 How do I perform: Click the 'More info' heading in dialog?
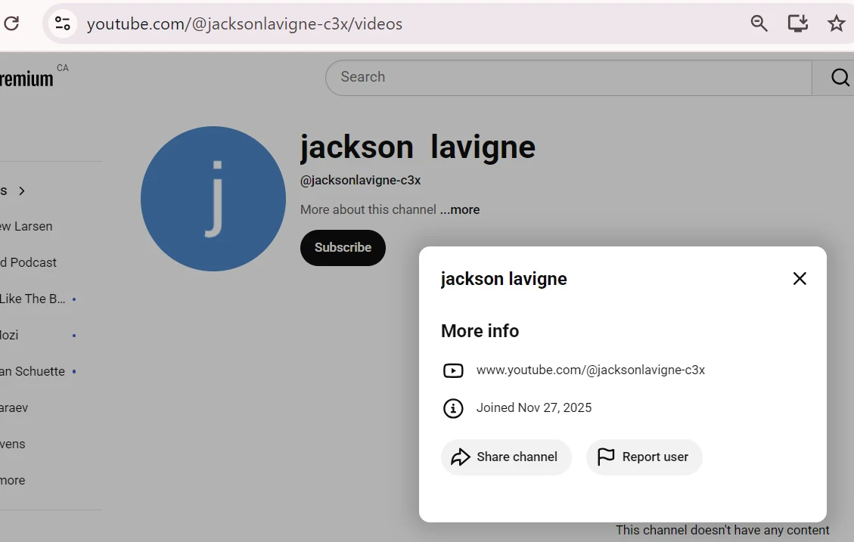(480, 331)
